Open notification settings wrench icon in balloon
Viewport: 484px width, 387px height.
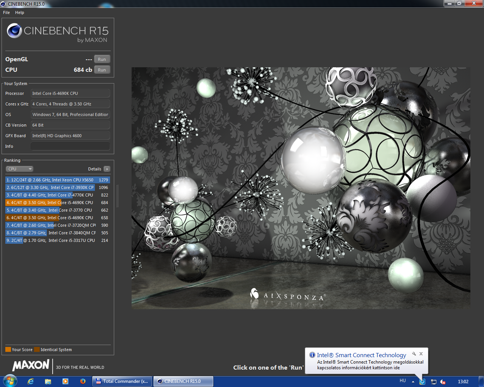click(x=414, y=354)
